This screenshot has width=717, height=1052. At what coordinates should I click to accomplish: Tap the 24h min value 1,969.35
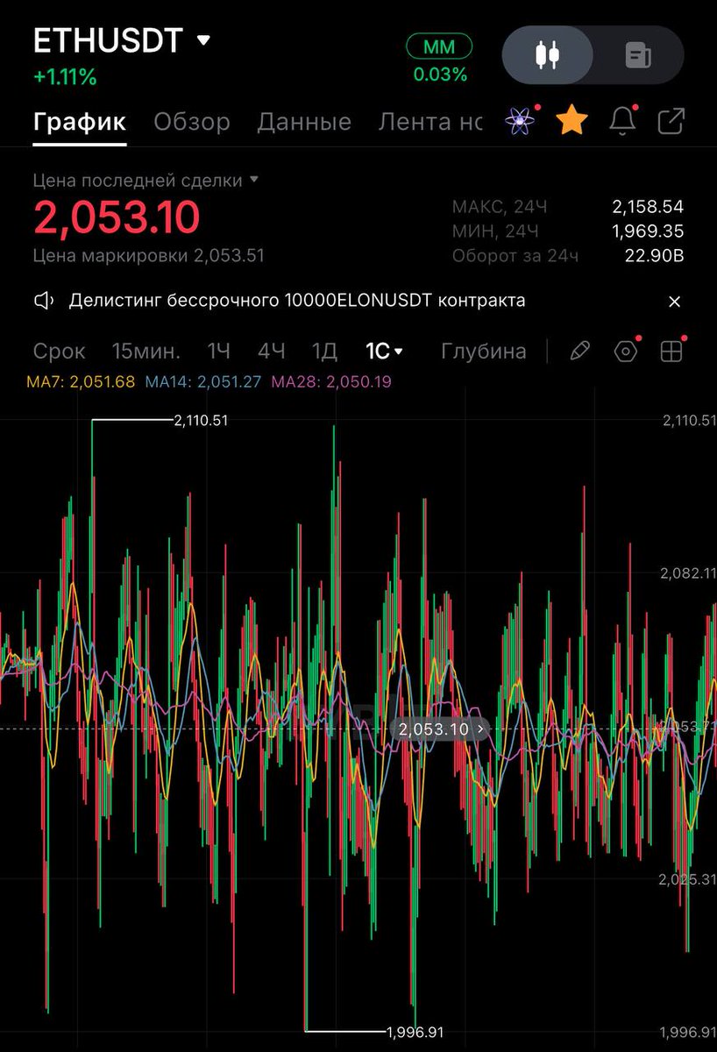pos(648,231)
